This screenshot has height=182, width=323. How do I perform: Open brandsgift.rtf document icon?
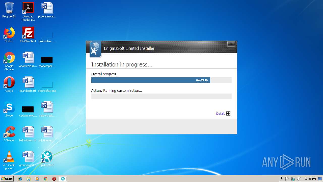tap(28, 84)
